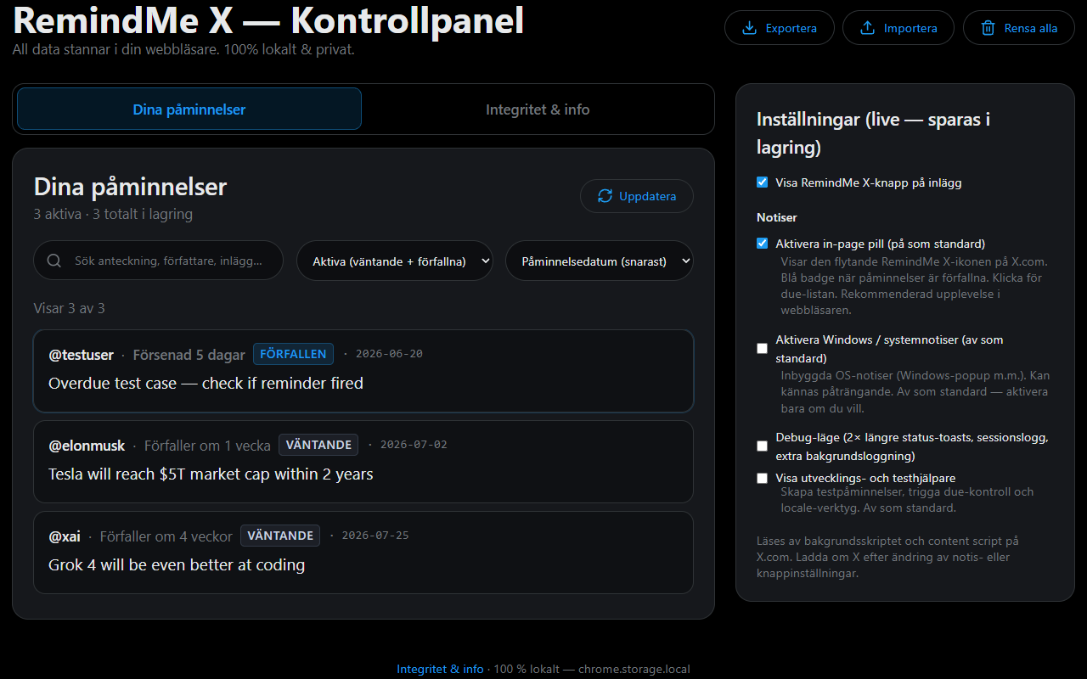
Task: Click the upload icon on Importera
Action: [867, 28]
